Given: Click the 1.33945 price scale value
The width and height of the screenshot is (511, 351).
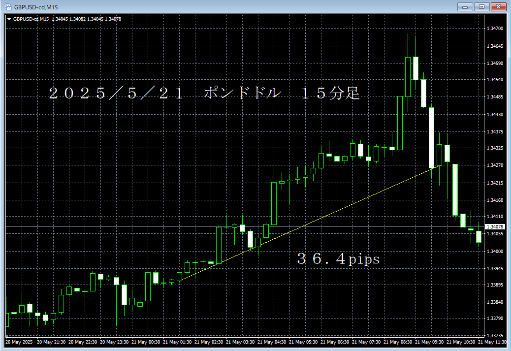Looking at the screenshot, I should (495, 269).
